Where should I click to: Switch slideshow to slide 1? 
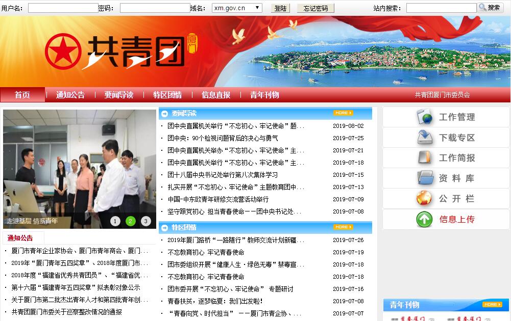pos(115,221)
